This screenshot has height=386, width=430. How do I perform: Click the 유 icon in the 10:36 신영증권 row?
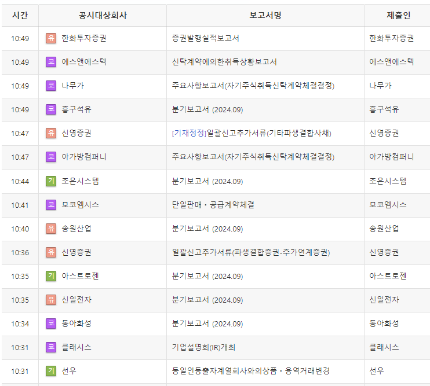[x=51, y=252]
